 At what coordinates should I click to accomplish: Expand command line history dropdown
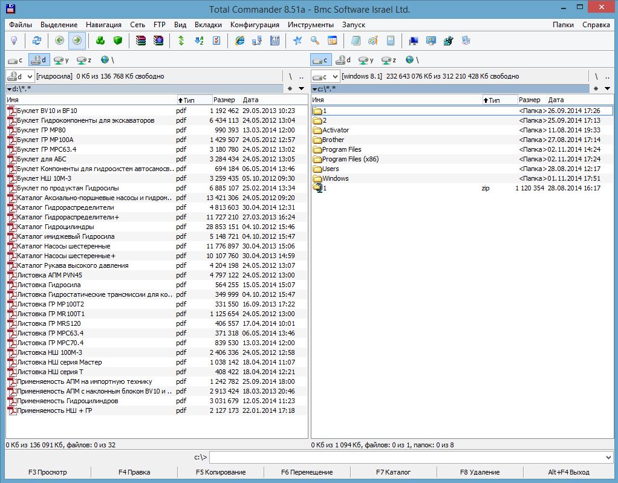pos(608,458)
